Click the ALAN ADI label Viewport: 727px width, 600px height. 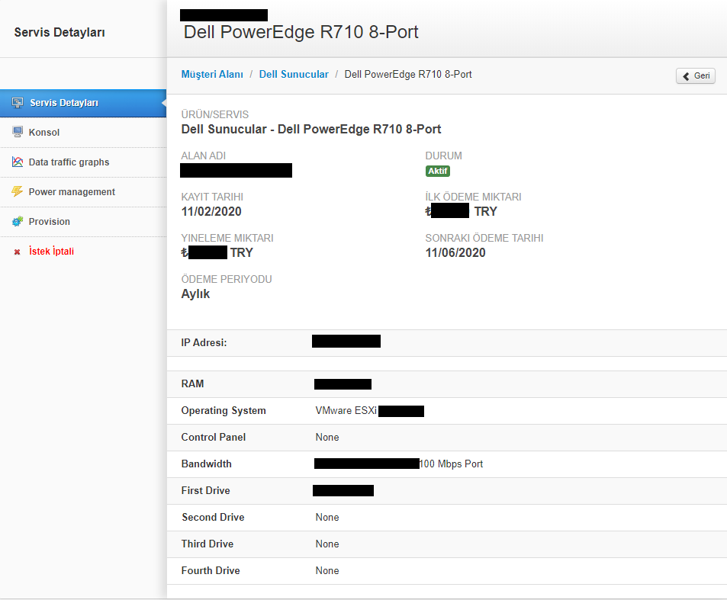(x=203, y=156)
